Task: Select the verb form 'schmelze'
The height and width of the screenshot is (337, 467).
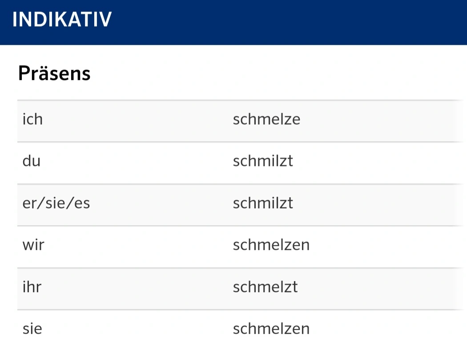Action: pos(266,119)
